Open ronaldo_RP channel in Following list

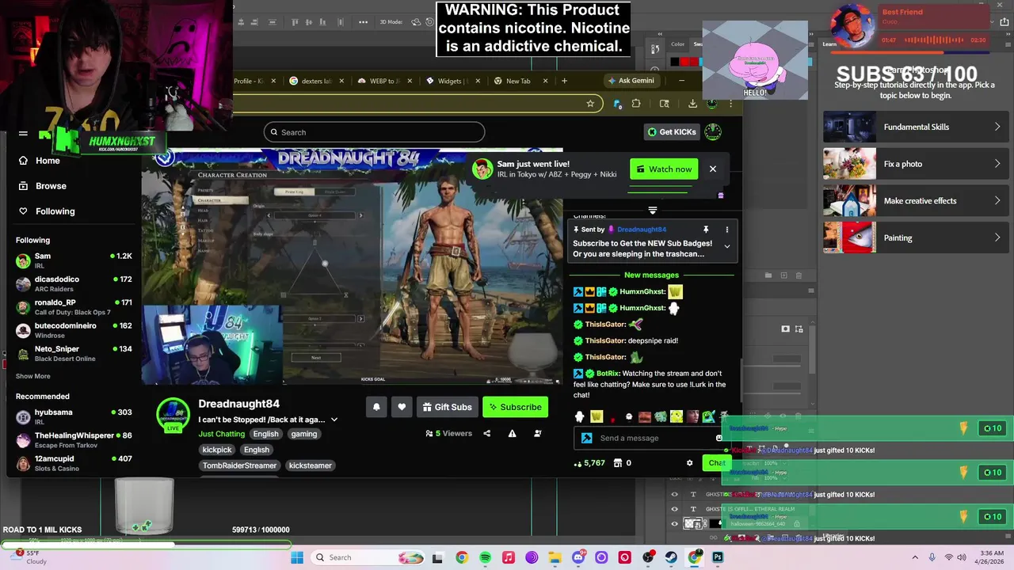[73, 306]
